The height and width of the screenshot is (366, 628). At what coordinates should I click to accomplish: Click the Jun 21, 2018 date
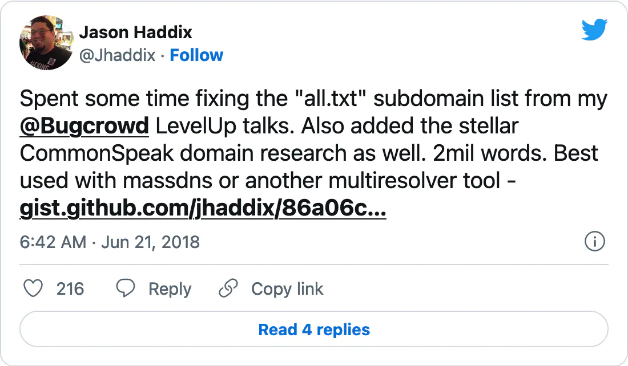click(150, 242)
